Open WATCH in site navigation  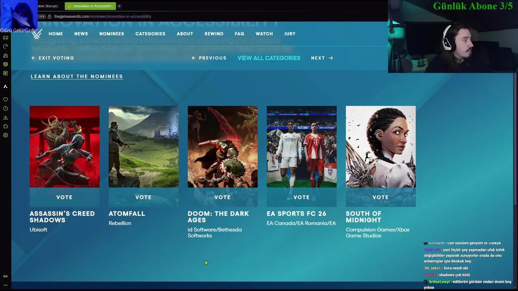tap(264, 34)
